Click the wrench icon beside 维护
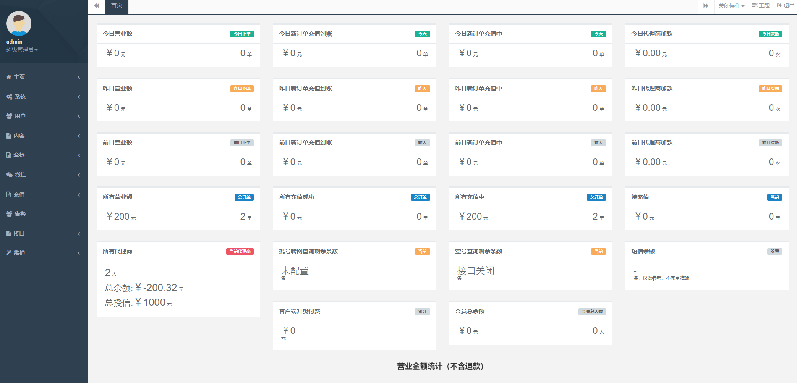Viewport: 797px width, 383px height. pyautogui.click(x=9, y=253)
